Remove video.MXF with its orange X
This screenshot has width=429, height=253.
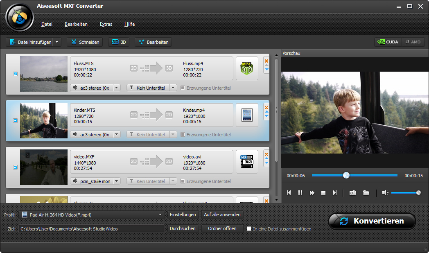266,154
